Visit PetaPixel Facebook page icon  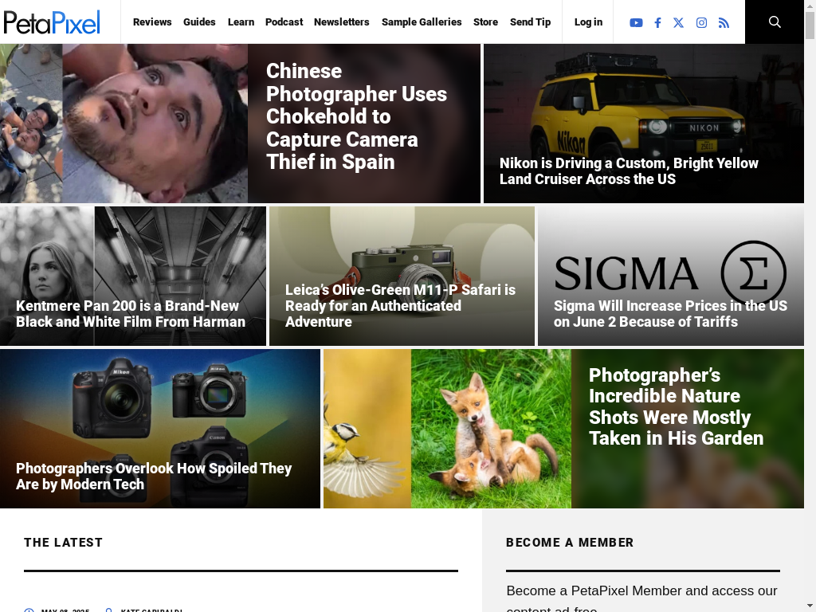click(657, 22)
